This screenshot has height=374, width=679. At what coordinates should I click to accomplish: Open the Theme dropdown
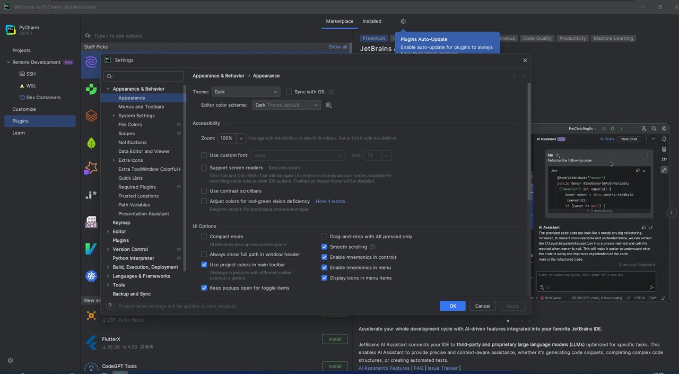point(246,92)
